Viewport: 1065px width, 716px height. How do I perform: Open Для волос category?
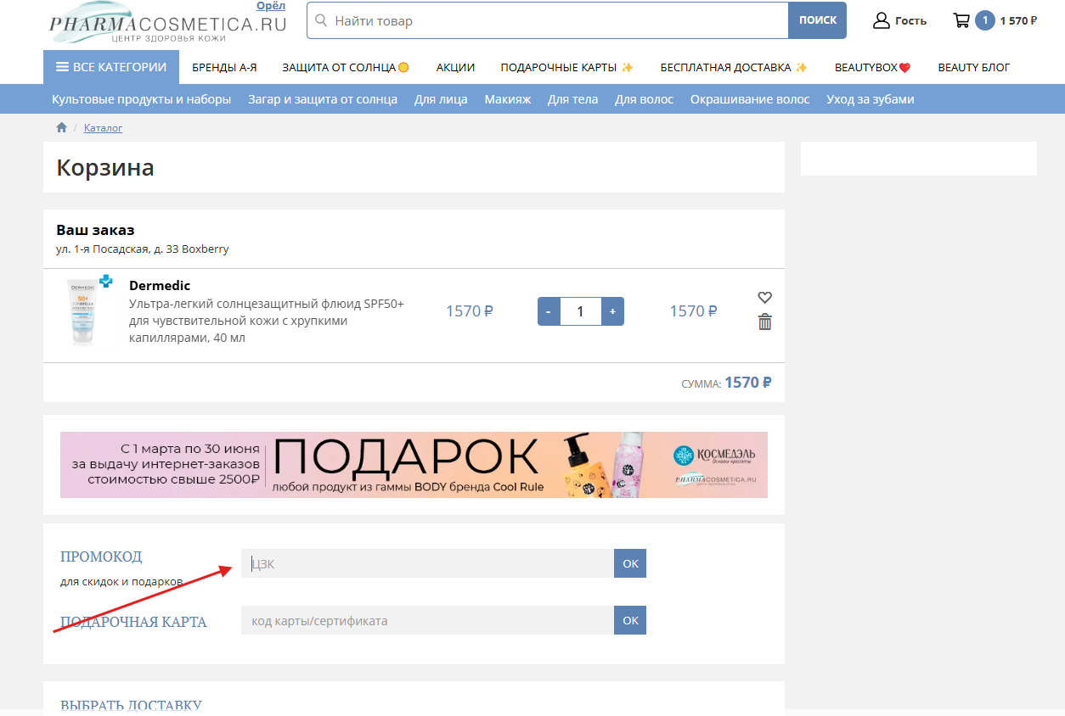tap(644, 99)
